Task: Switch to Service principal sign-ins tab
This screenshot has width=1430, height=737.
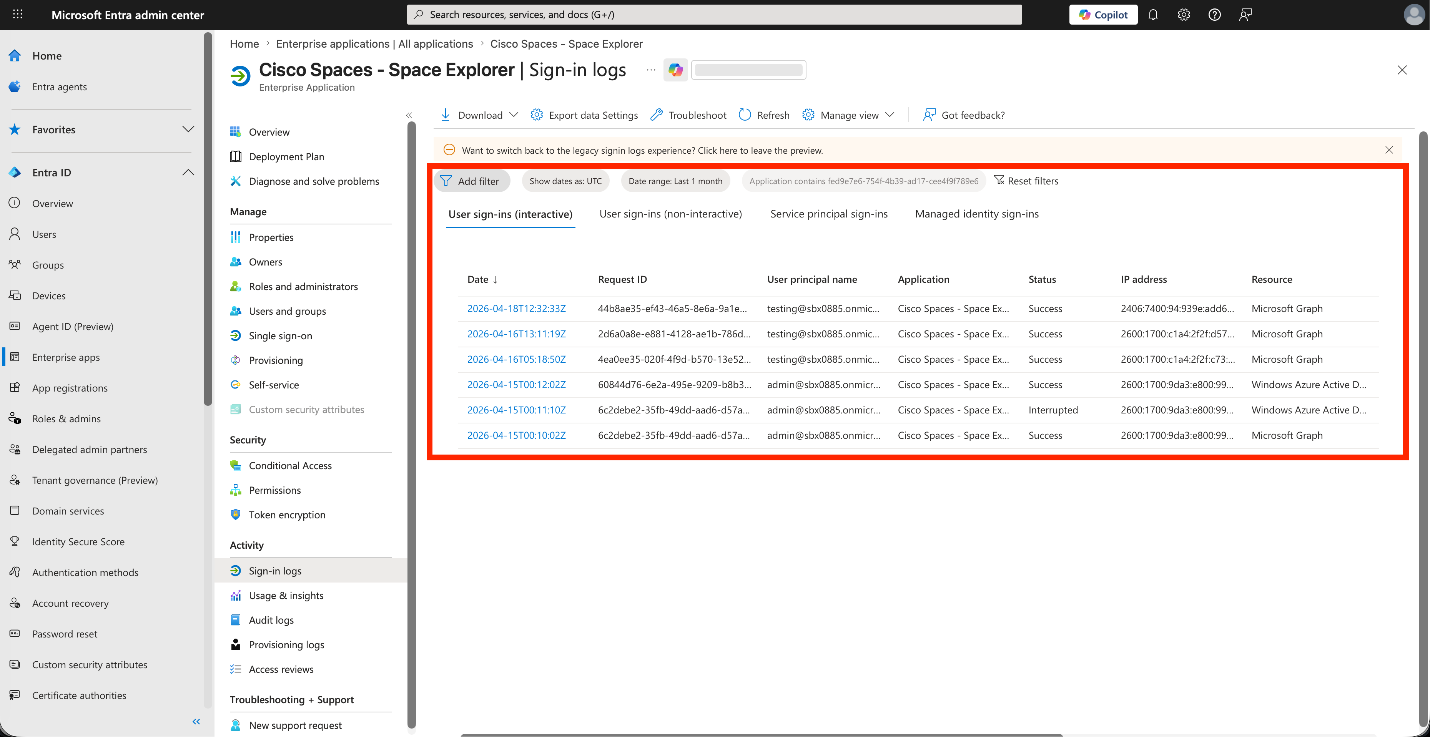Action: (x=829, y=214)
